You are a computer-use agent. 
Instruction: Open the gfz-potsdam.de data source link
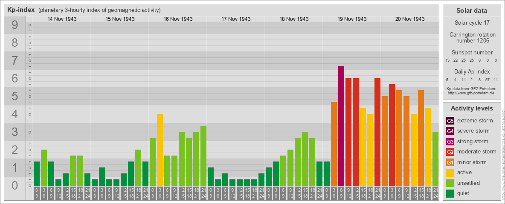[471, 93]
